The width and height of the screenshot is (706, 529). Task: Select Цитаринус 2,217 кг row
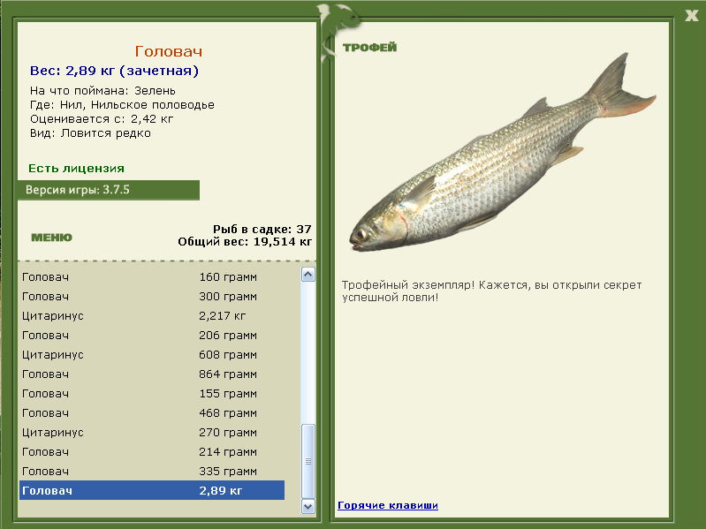pyautogui.click(x=152, y=316)
